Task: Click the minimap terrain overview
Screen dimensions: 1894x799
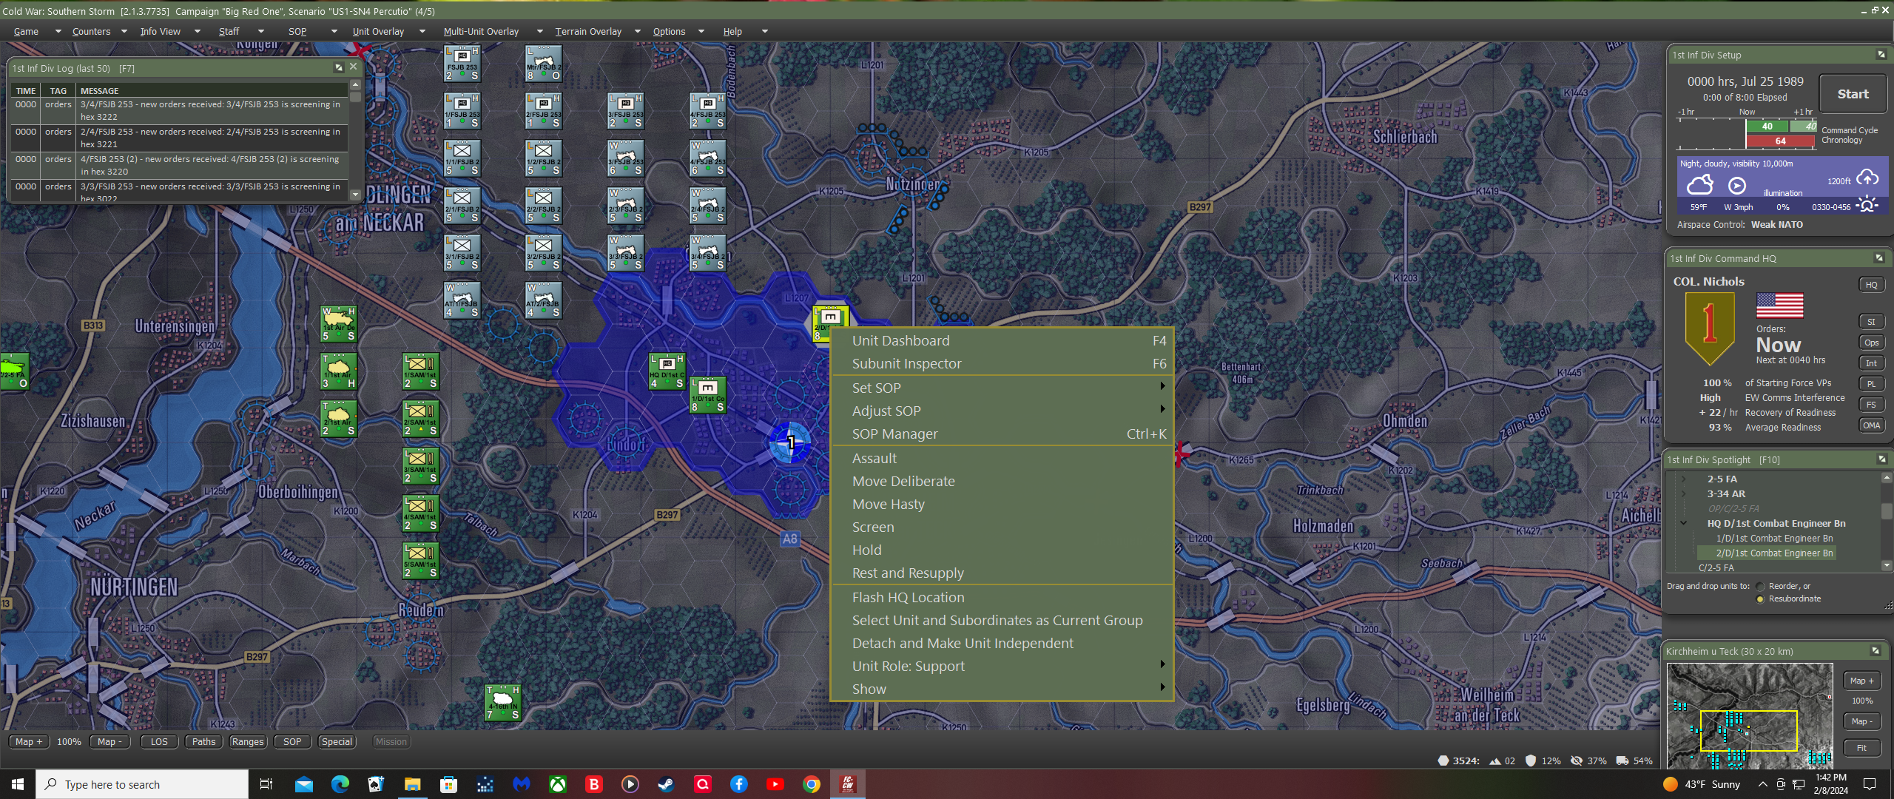Action: click(x=1749, y=715)
